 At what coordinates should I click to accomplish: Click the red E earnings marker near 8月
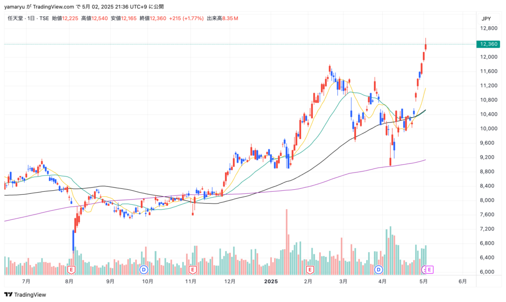click(x=71, y=269)
